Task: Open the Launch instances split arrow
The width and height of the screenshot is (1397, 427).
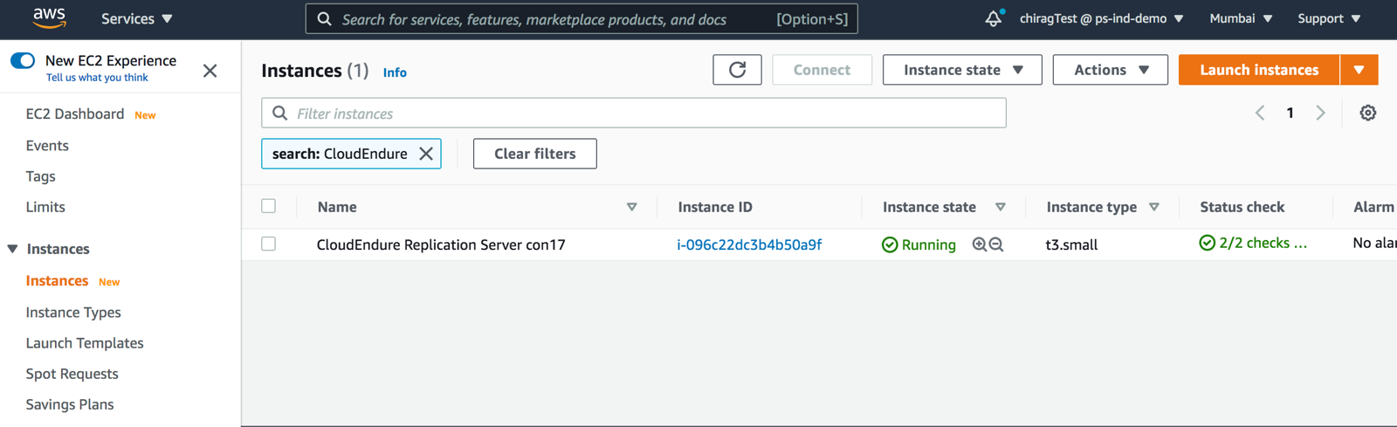Action: (x=1359, y=70)
